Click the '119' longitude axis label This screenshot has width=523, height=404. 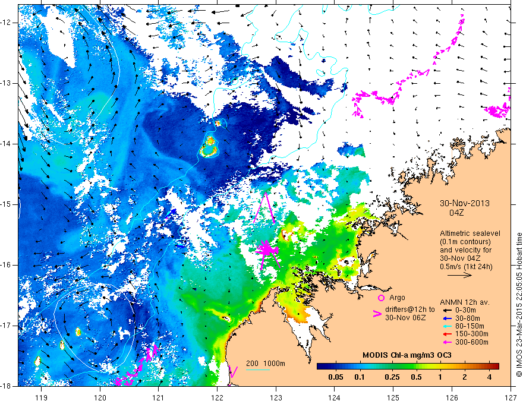coord(41,397)
